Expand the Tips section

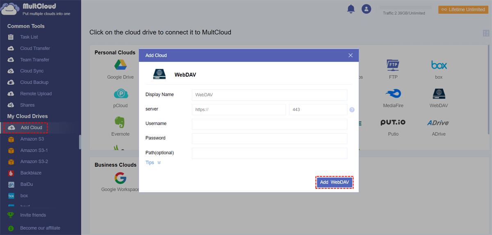click(x=153, y=163)
